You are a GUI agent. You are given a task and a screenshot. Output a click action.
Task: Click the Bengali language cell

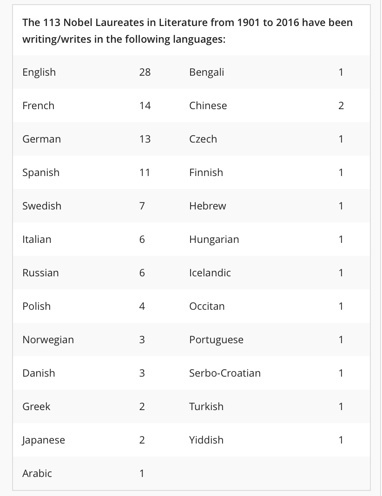pyautogui.click(x=206, y=72)
